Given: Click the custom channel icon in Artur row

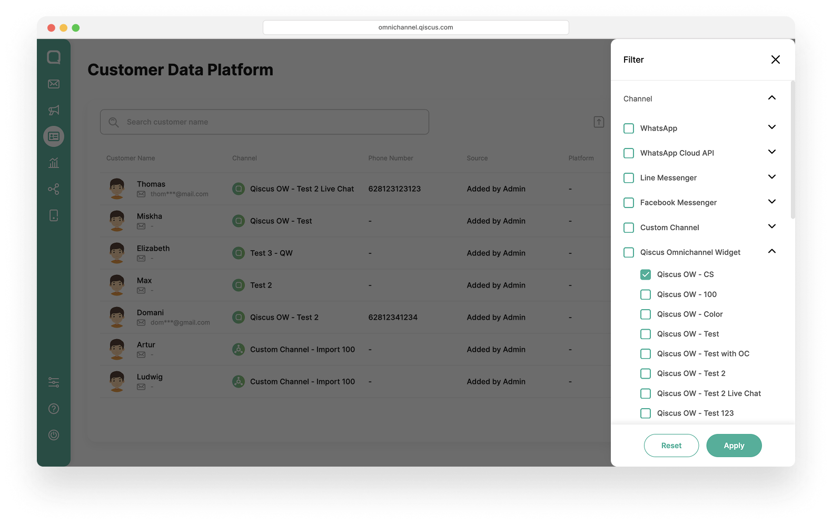Looking at the screenshot, I should pos(239,349).
